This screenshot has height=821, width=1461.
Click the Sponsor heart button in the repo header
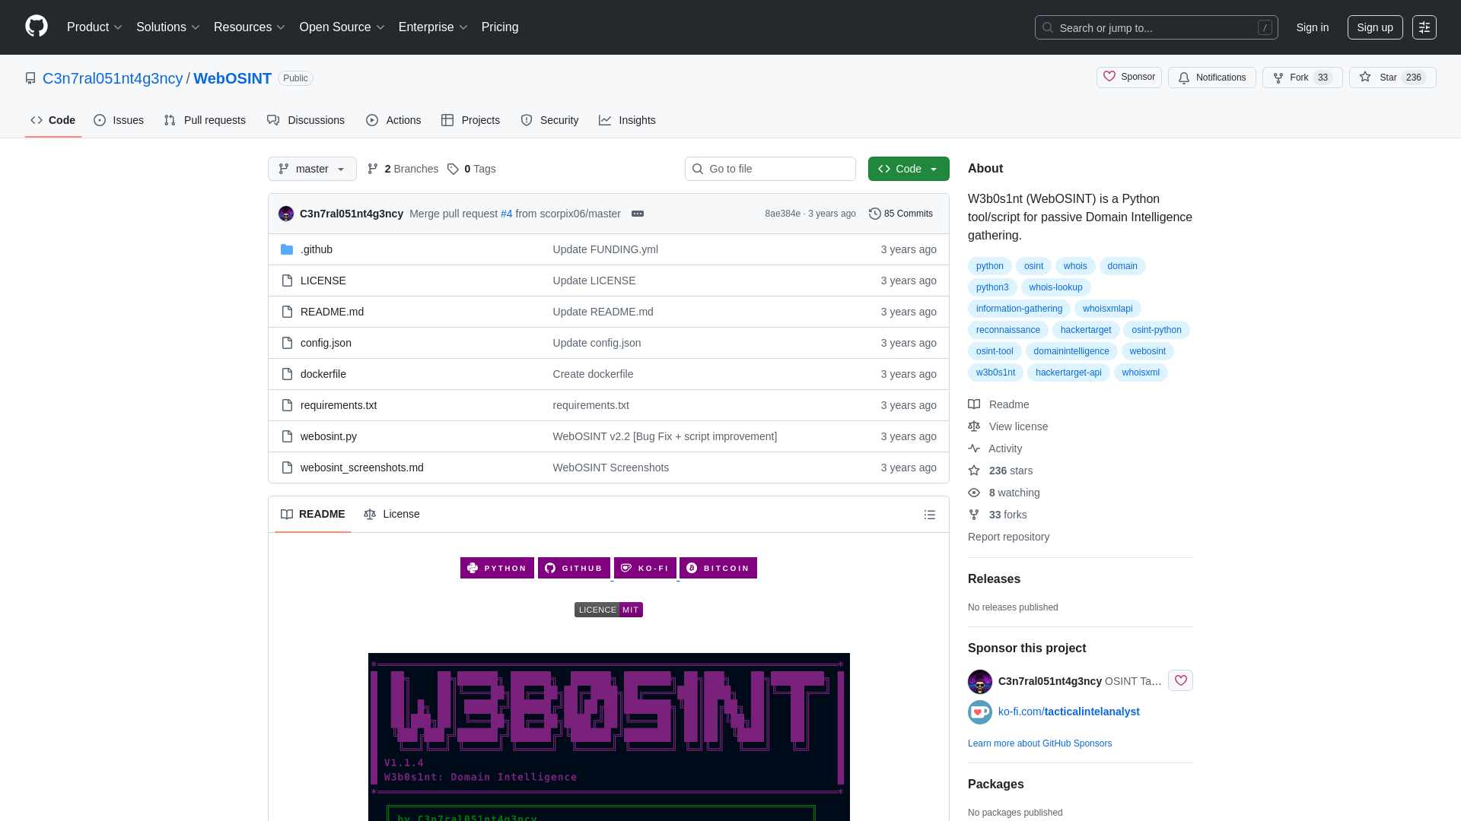point(1129,77)
